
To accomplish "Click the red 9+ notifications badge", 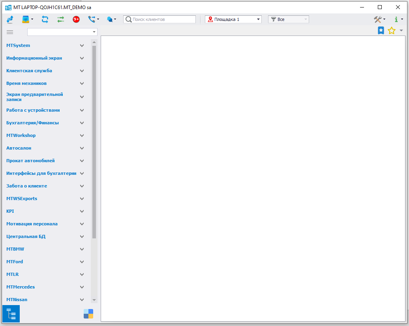I will (76, 19).
